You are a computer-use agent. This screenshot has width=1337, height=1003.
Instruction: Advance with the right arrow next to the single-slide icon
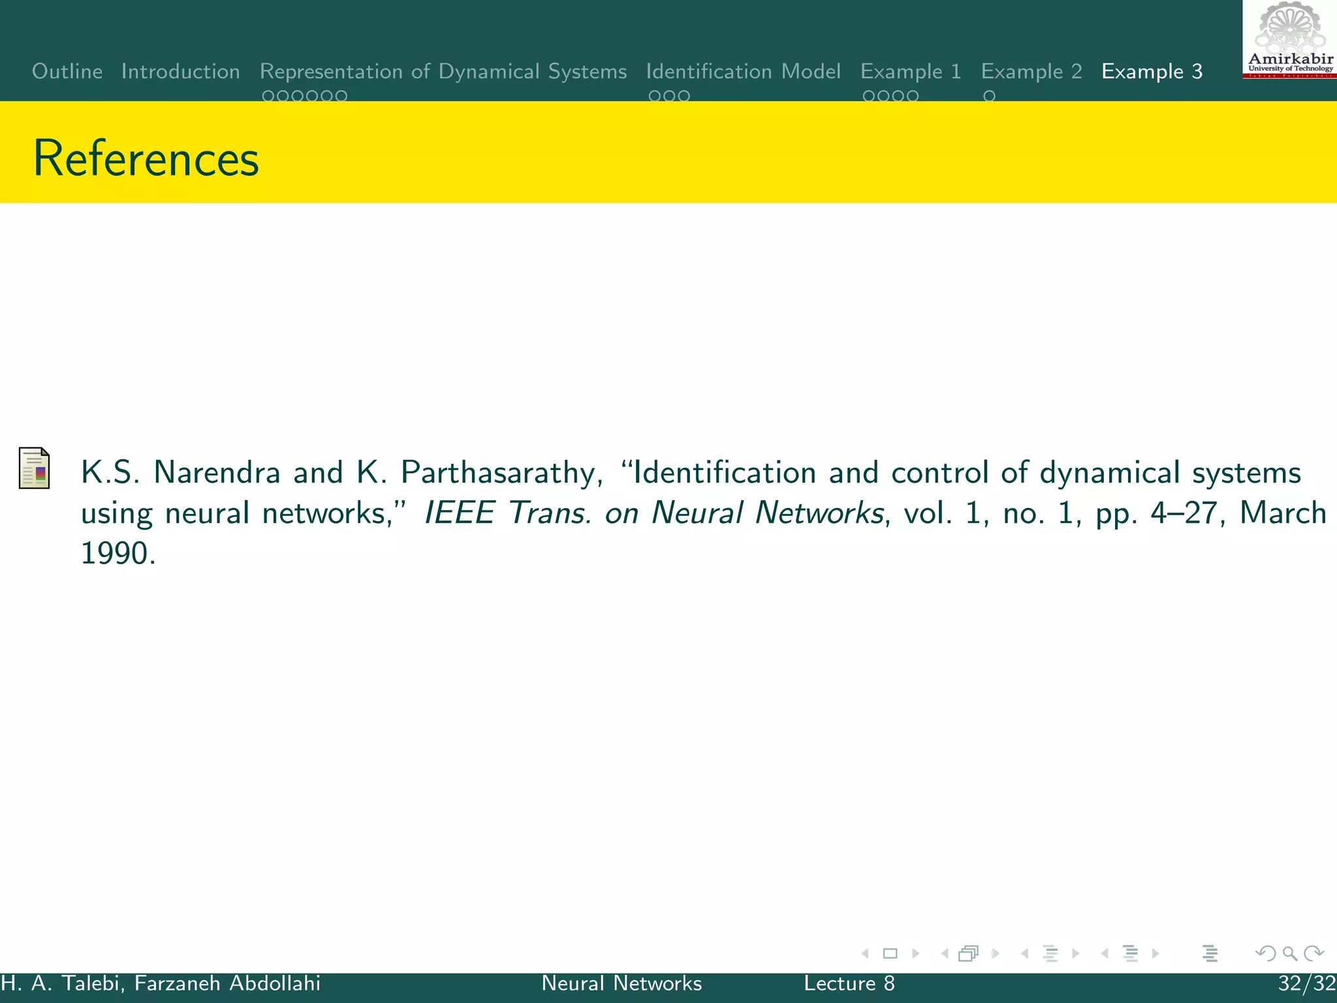[916, 953]
